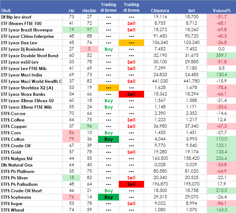Select chiusura value 106,340

coord(160,43)
